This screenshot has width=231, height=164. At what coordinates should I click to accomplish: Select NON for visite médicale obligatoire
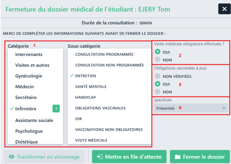coord(158,60)
